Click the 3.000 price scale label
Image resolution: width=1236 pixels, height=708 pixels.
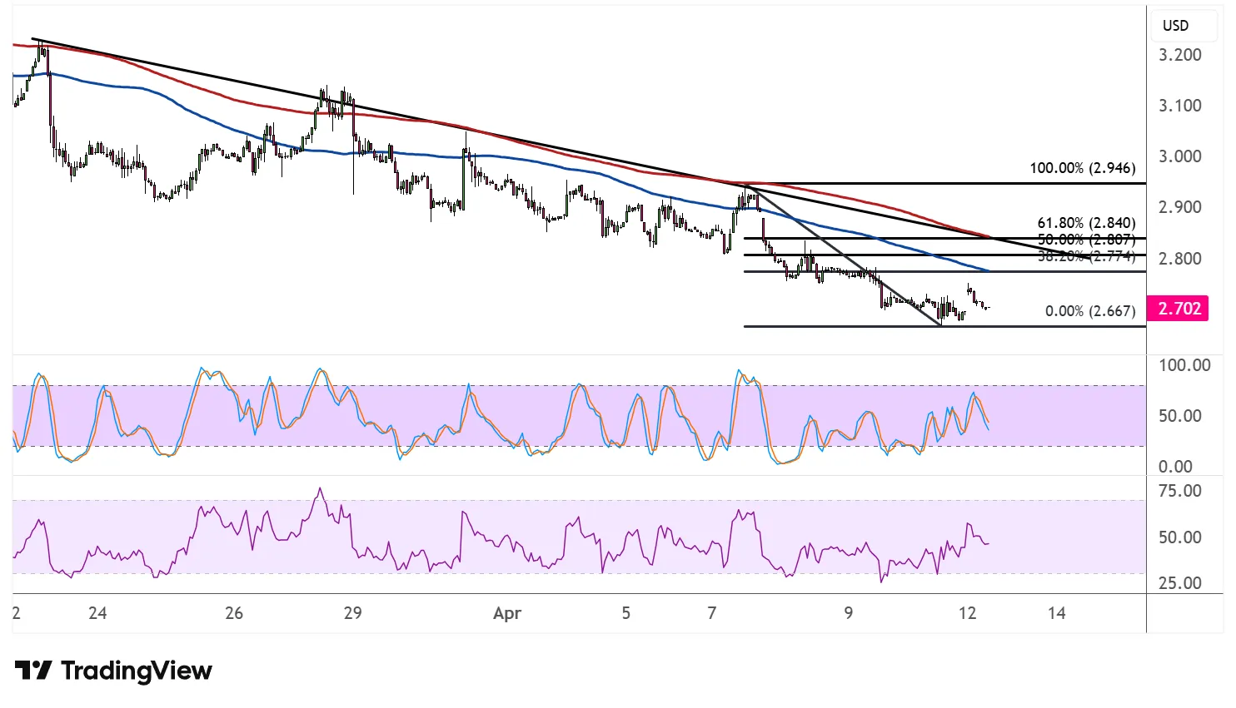click(1180, 156)
